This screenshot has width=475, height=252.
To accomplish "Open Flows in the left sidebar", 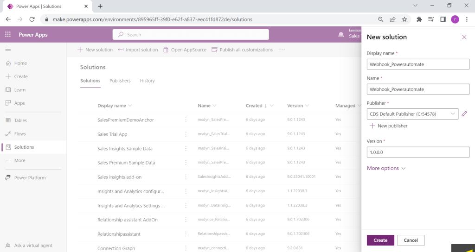I will 19,134.
